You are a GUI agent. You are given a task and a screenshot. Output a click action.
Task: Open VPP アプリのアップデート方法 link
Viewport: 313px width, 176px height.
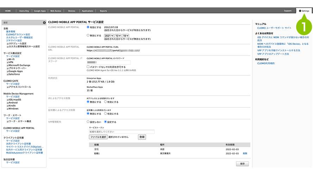(x=273, y=54)
